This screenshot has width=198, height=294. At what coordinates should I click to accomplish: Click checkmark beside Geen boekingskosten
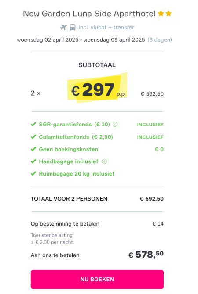33,149
